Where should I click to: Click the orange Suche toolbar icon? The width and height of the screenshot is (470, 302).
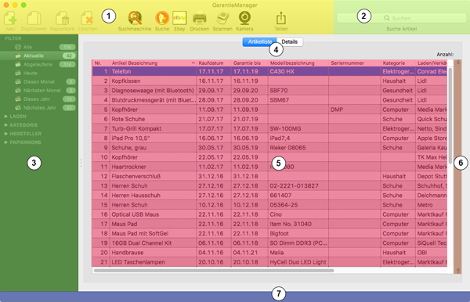(162, 18)
